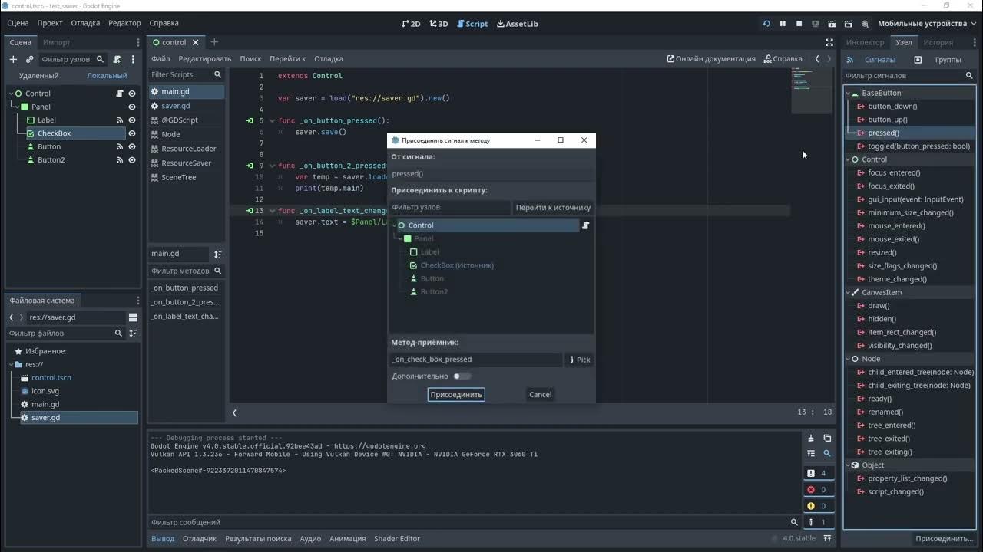Switch the file system view with the split-mode icon
Viewport: 983px width, 552px height.
(x=133, y=317)
